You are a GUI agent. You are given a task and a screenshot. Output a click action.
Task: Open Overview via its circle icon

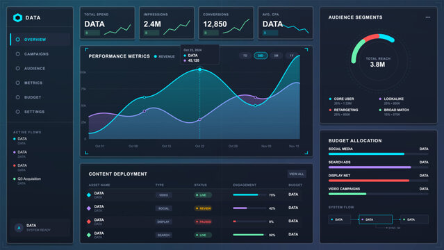[18, 40]
